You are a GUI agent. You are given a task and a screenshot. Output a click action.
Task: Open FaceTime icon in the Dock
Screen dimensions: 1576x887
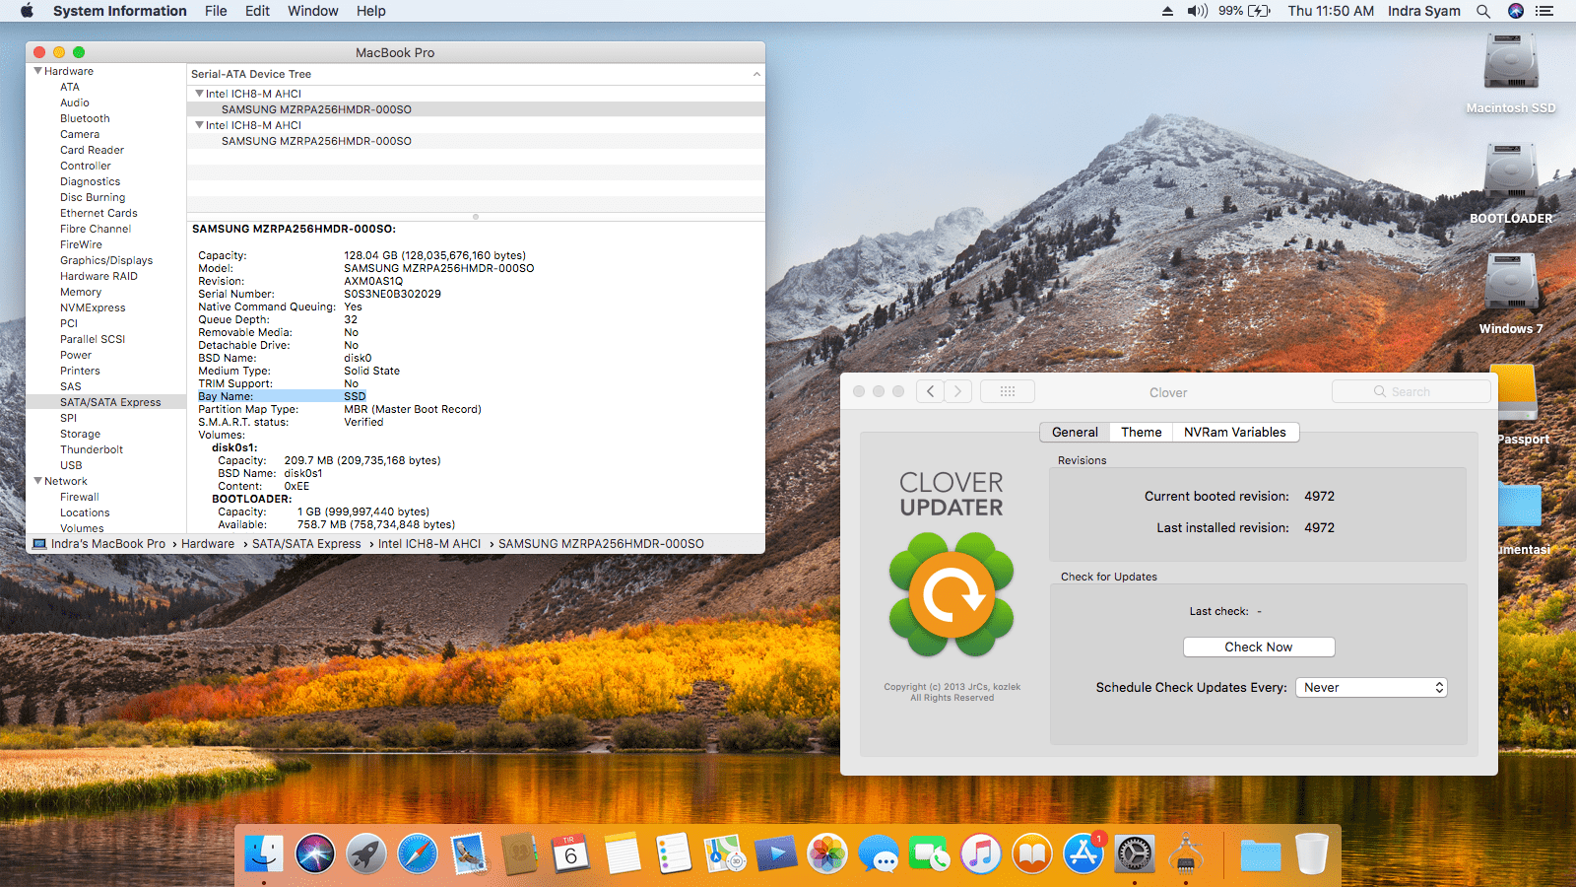point(930,853)
